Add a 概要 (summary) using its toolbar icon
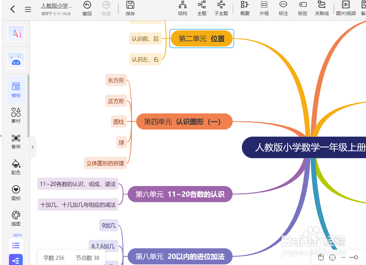 tap(245, 8)
